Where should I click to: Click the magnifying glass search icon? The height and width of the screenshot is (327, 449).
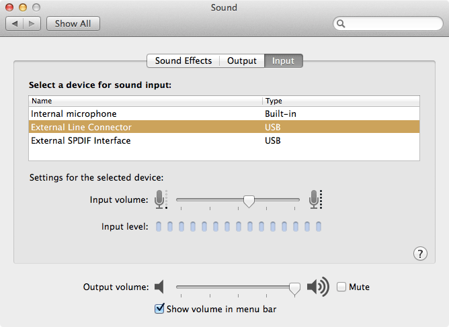(341, 24)
